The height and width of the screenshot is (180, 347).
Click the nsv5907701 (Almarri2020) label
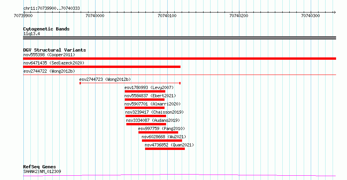153,104
